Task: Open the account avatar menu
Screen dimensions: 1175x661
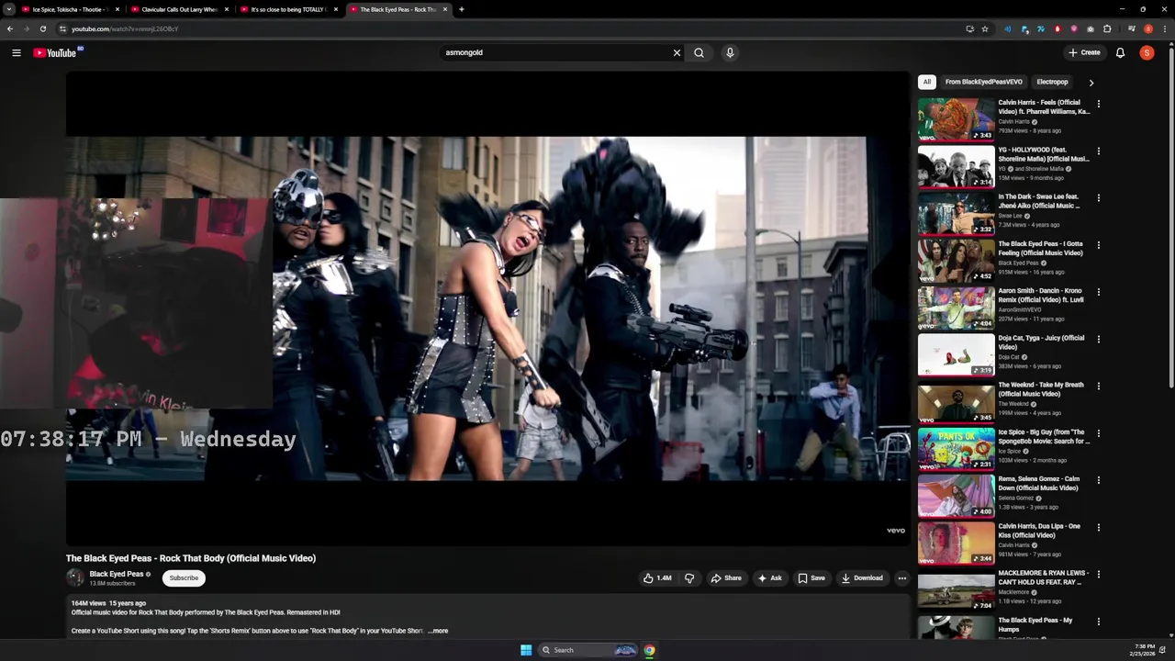Action: (1147, 52)
